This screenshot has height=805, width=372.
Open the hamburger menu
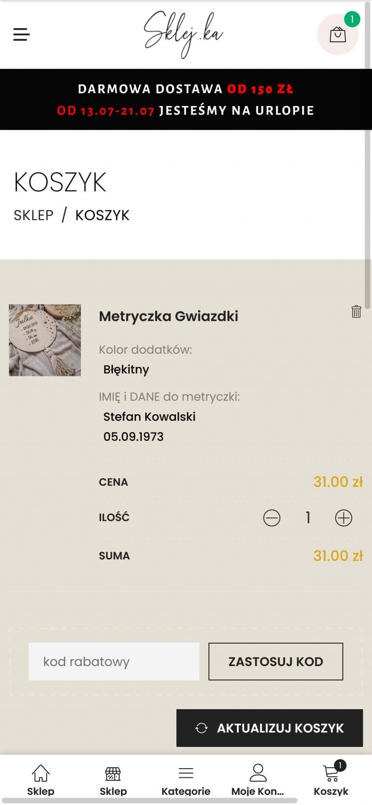click(21, 34)
